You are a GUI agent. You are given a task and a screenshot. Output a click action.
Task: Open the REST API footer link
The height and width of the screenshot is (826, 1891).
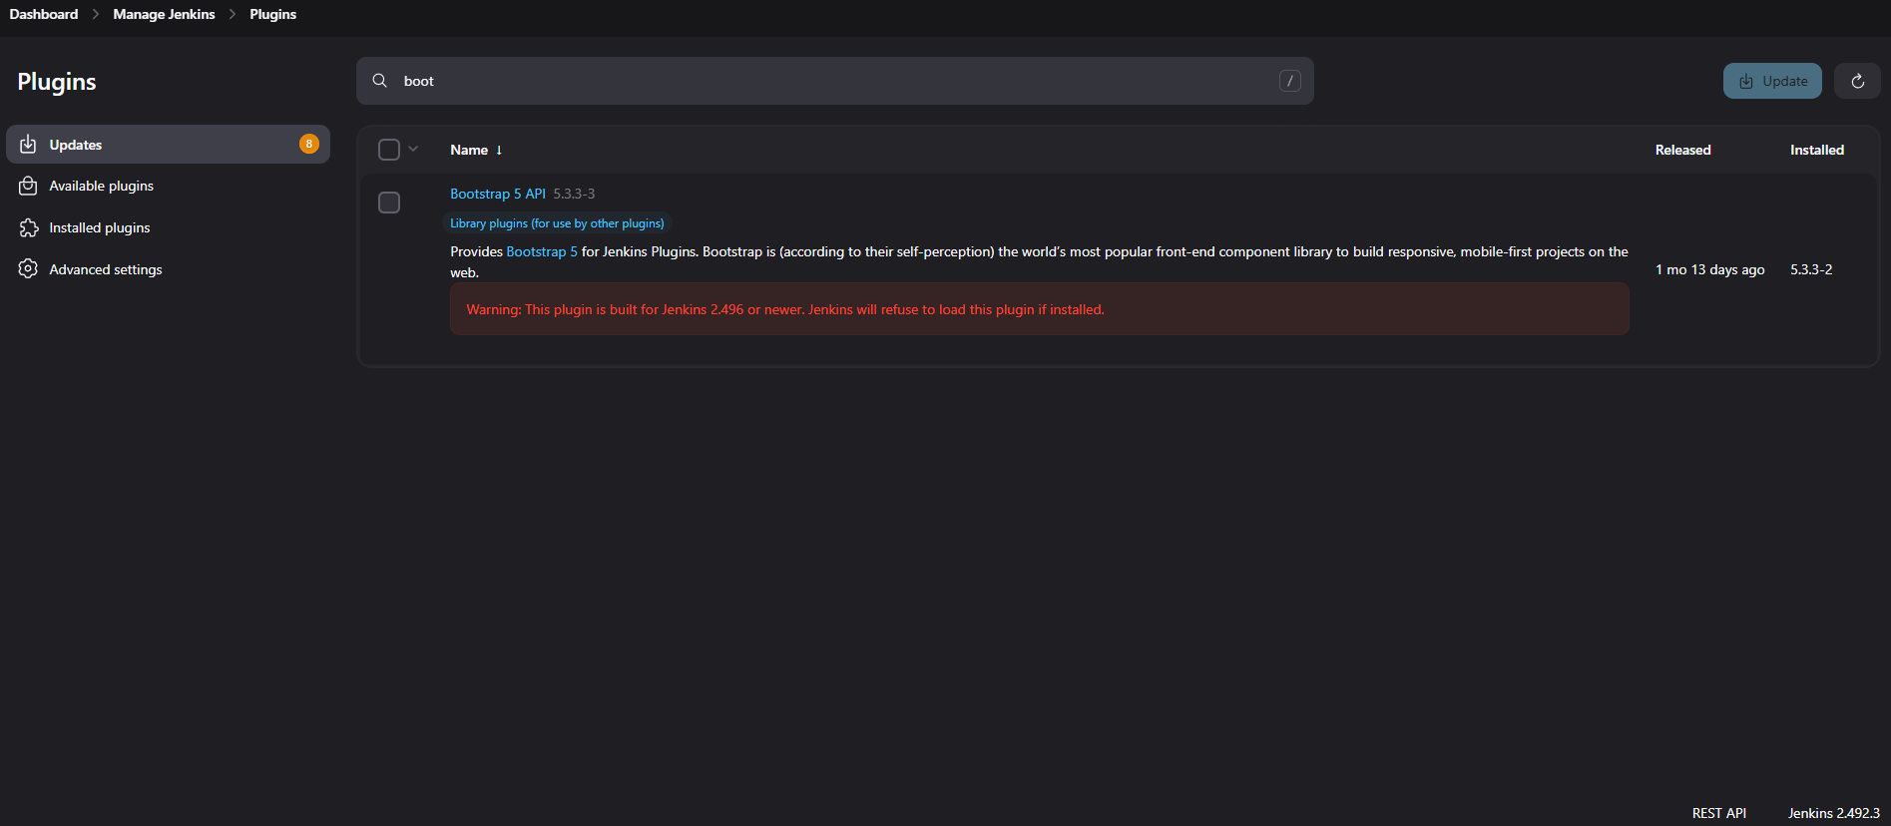[x=1718, y=813]
